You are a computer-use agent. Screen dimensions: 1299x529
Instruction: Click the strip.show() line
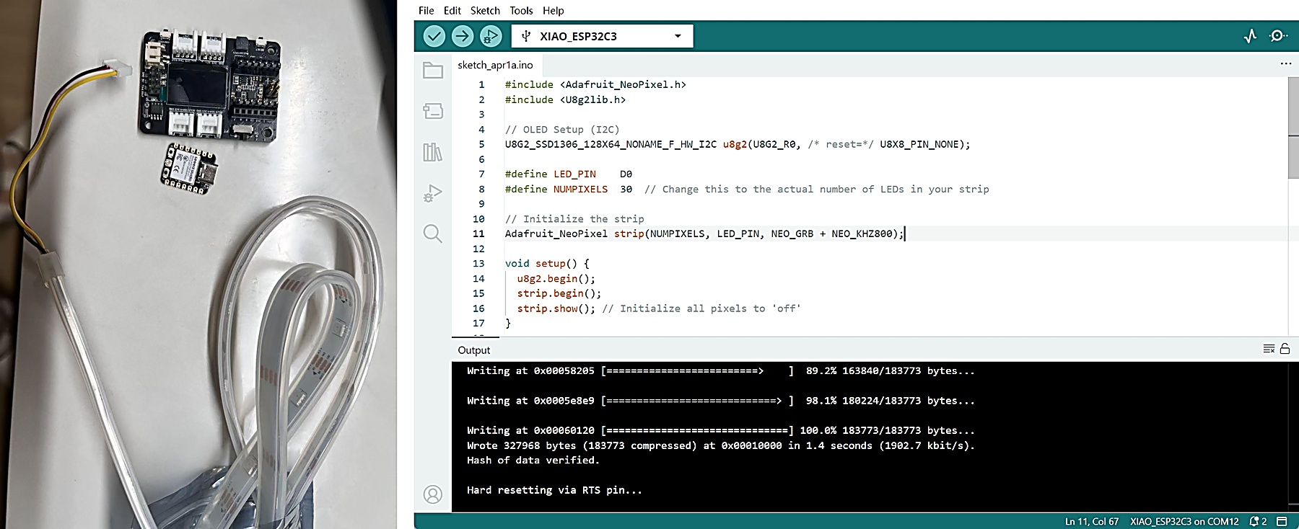(x=659, y=308)
